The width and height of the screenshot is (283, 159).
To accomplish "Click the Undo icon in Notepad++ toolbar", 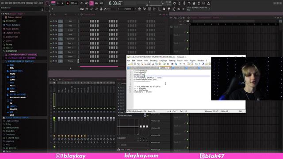I will click(x=164, y=64).
